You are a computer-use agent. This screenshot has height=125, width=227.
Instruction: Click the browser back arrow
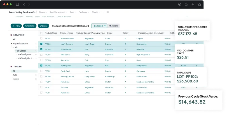pos(24,4)
